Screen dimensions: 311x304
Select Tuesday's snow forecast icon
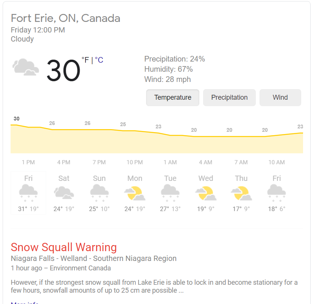[170, 193]
